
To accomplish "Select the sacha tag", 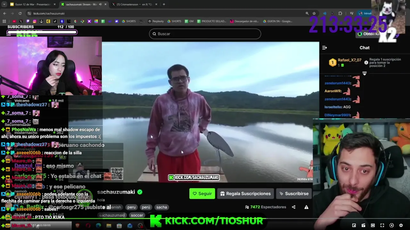I will click(x=161, y=207).
